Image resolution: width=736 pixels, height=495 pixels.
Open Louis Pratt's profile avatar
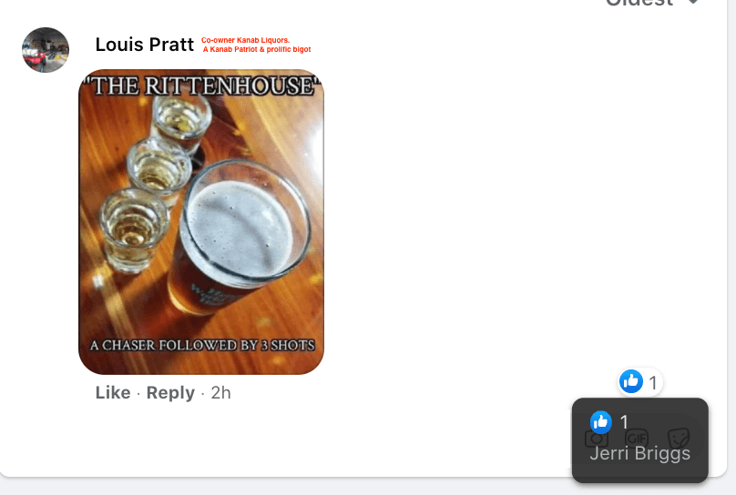[x=46, y=50]
